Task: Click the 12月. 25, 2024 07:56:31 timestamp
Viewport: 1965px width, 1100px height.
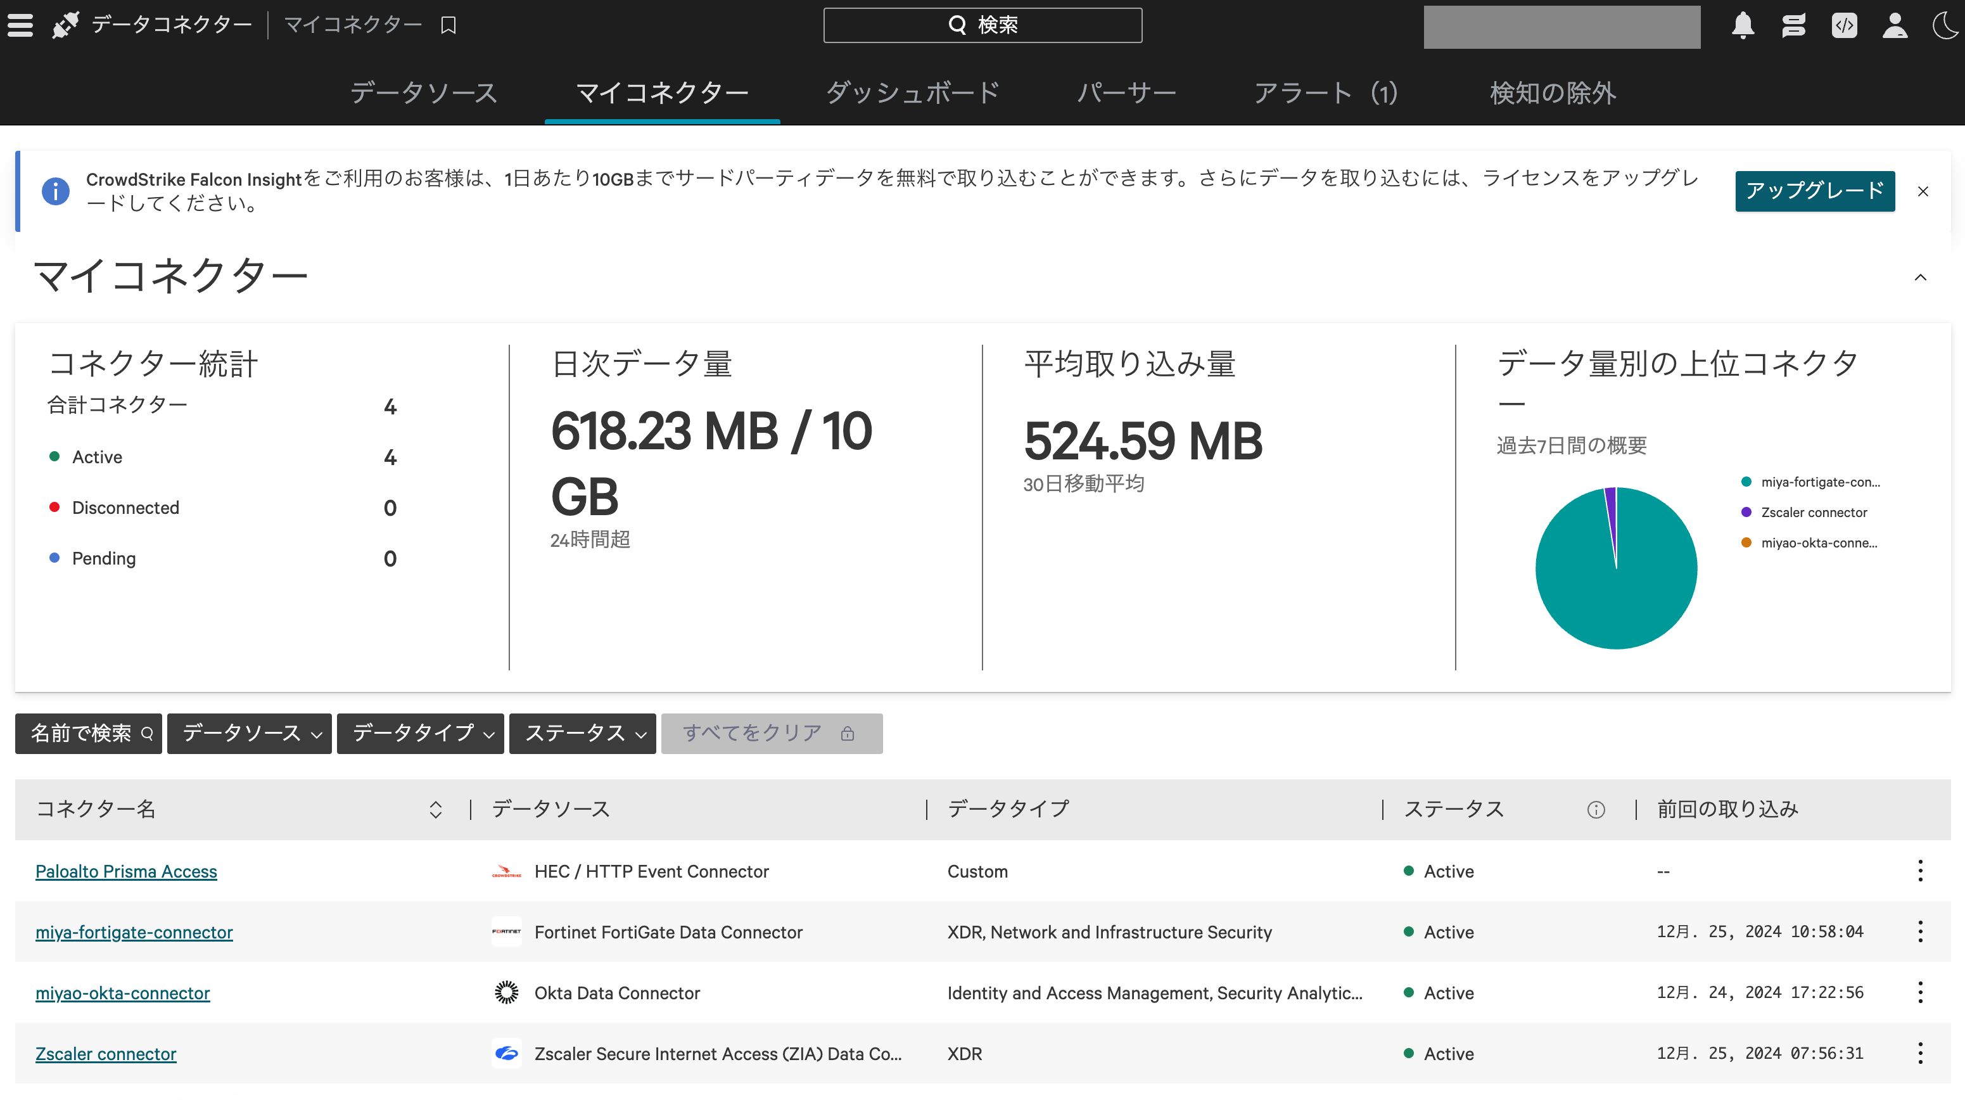Action: click(x=1760, y=1054)
